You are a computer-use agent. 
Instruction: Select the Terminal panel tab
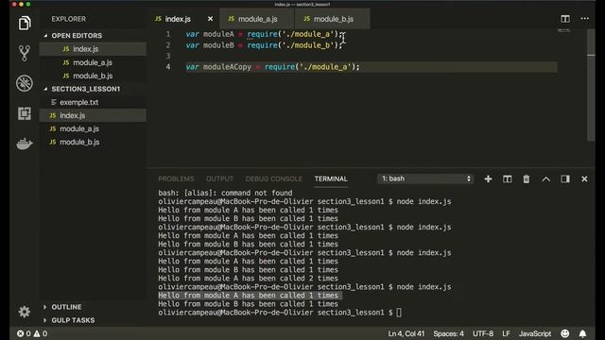(331, 178)
